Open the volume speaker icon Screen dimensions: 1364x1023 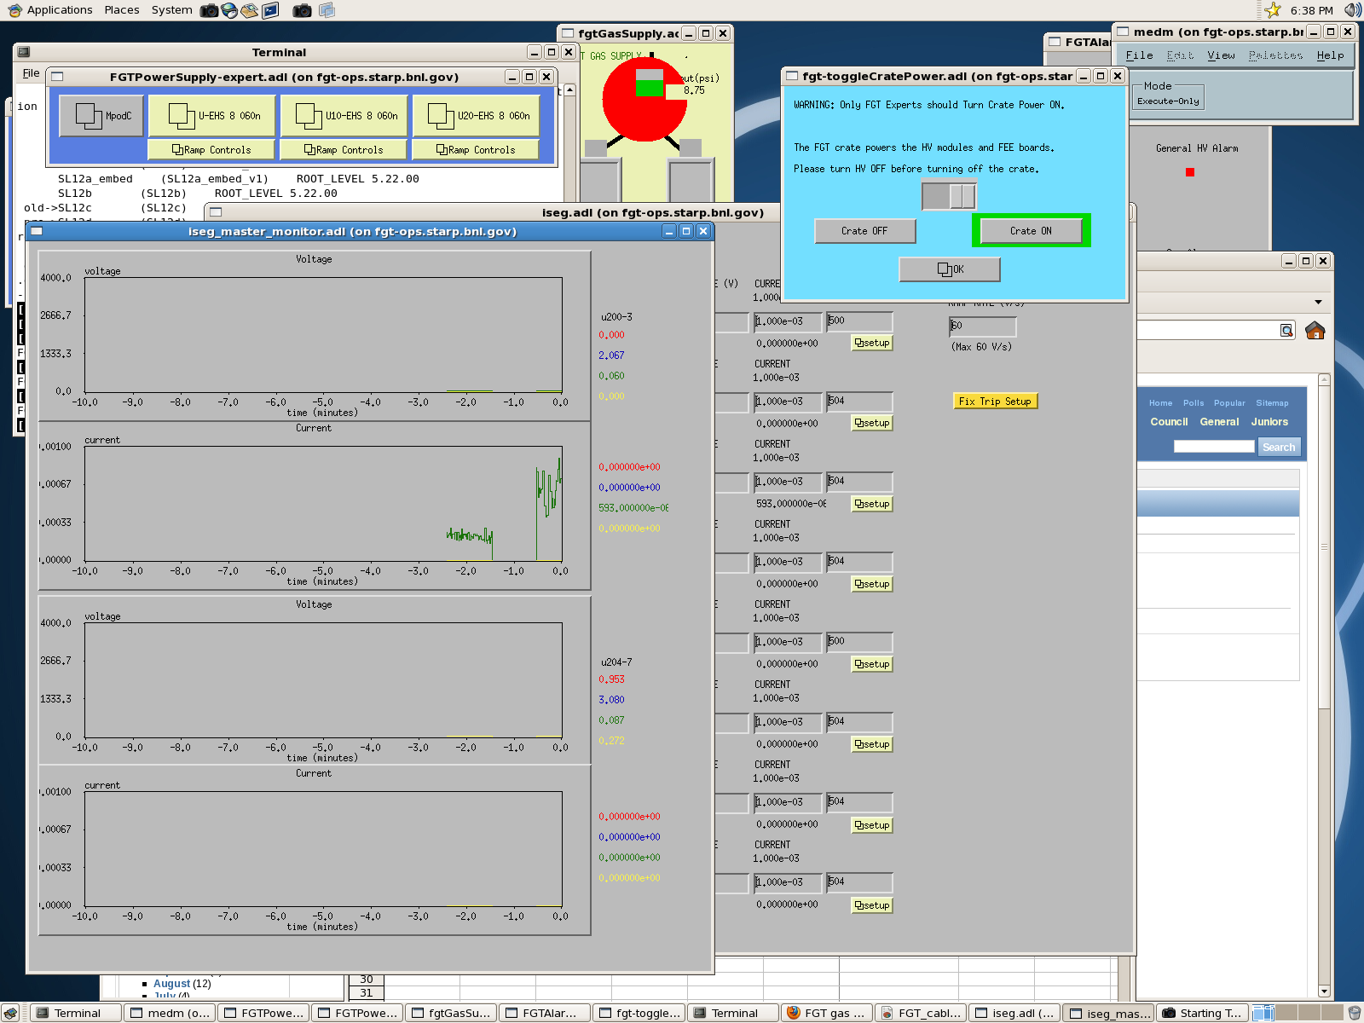tap(1352, 10)
